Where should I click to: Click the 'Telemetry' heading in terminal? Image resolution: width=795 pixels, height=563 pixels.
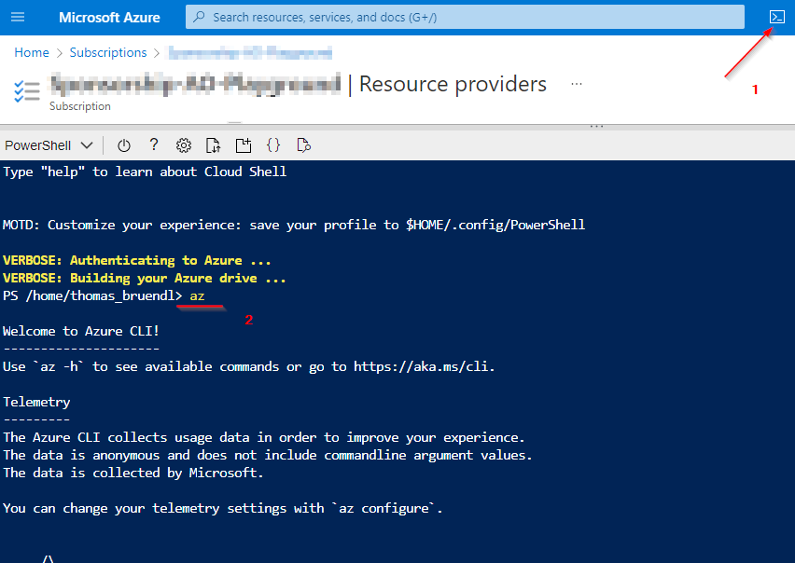pos(36,403)
